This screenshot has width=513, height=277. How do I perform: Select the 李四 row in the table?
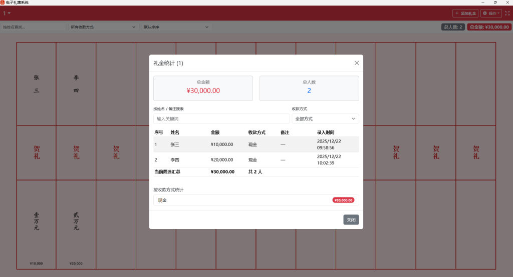(256, 159)
